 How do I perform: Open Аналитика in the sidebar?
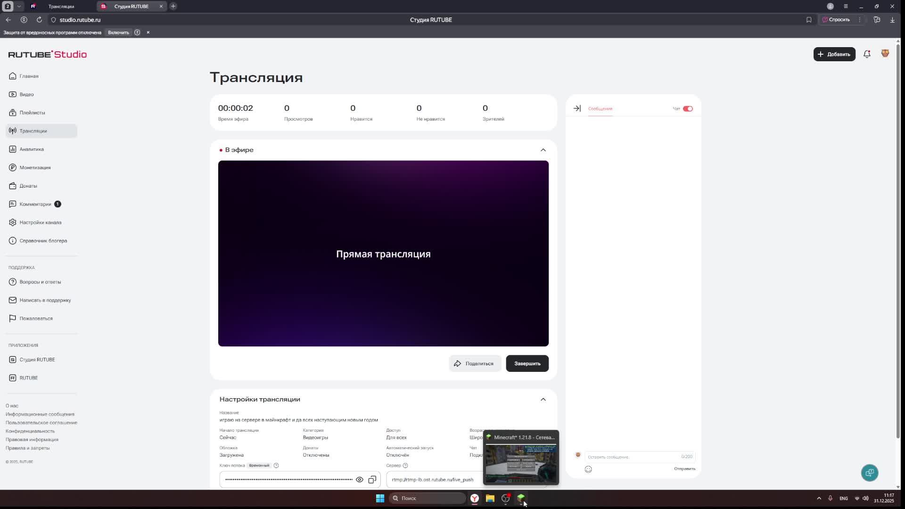32,149
